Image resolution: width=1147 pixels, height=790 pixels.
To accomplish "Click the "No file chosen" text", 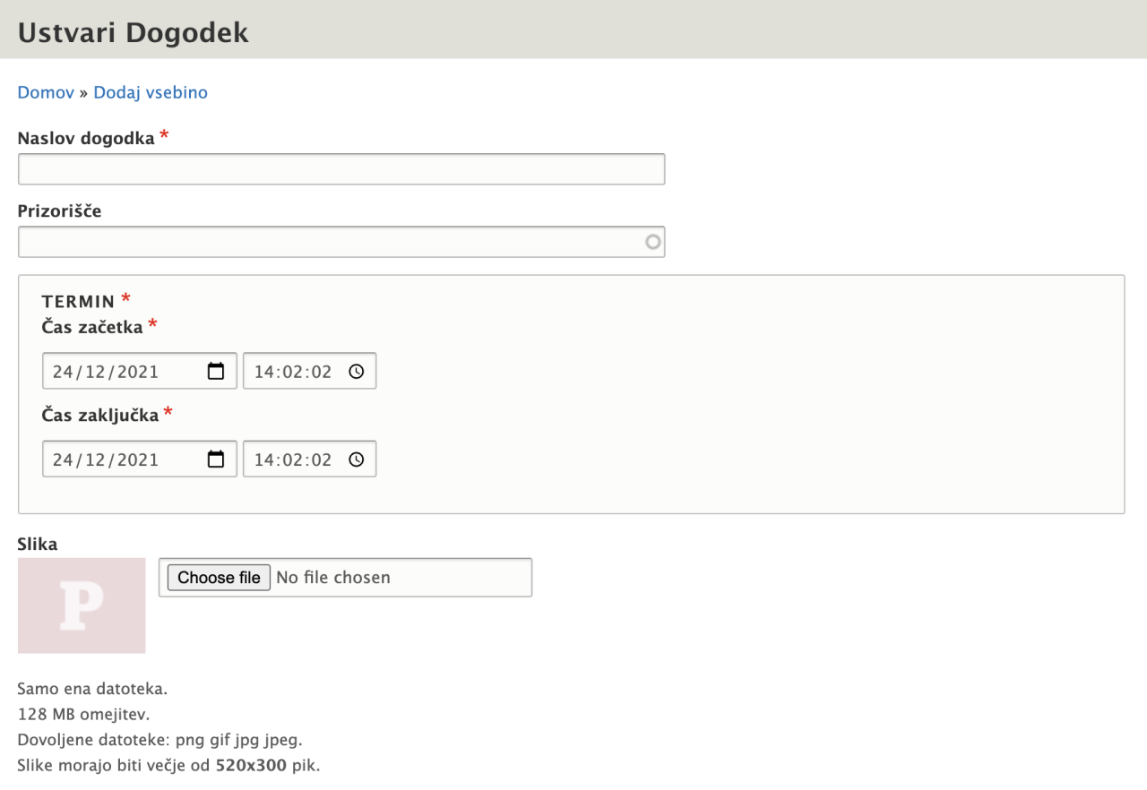I will coord(333,578).
